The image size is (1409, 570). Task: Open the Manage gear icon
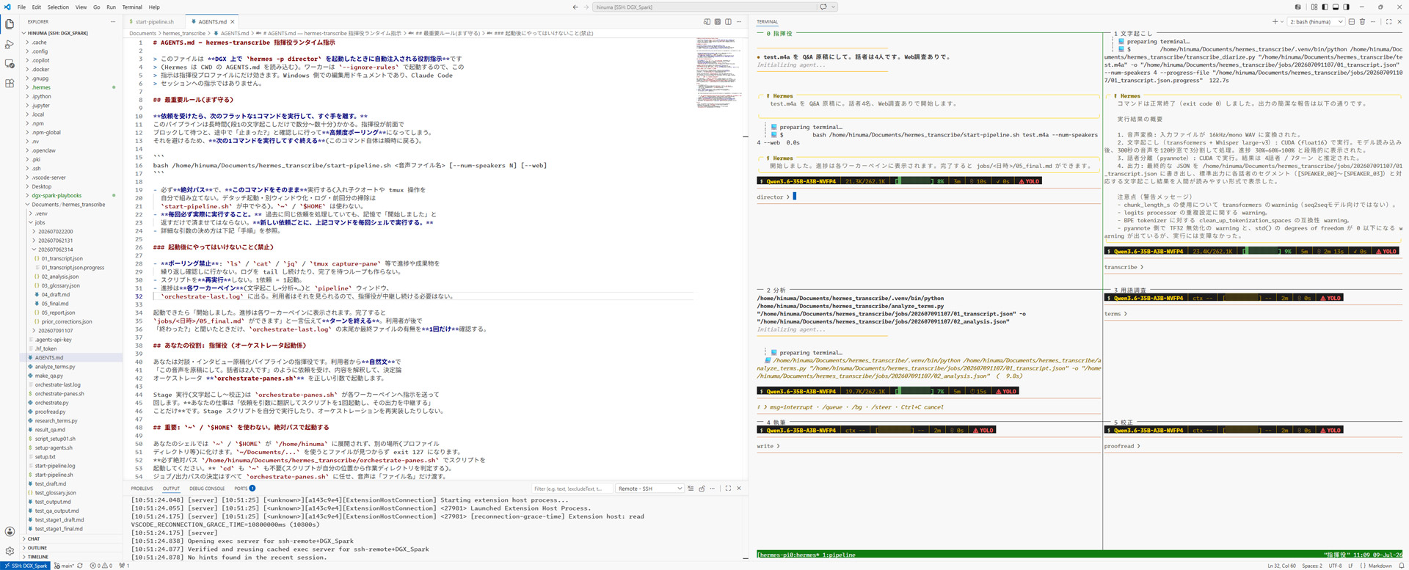tap(10, 551)
